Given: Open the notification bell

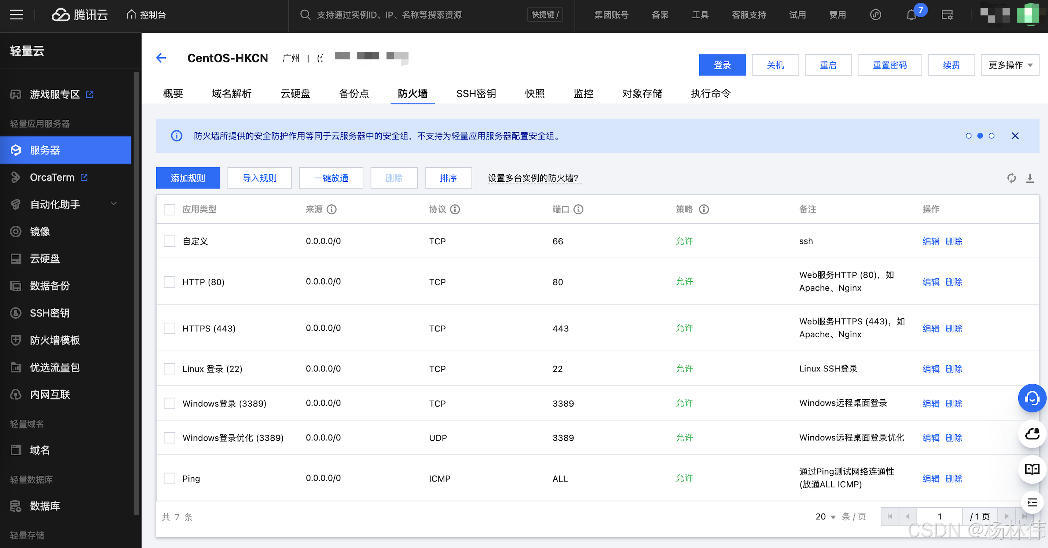Looking at the screenshot, I should pos(911,15).
